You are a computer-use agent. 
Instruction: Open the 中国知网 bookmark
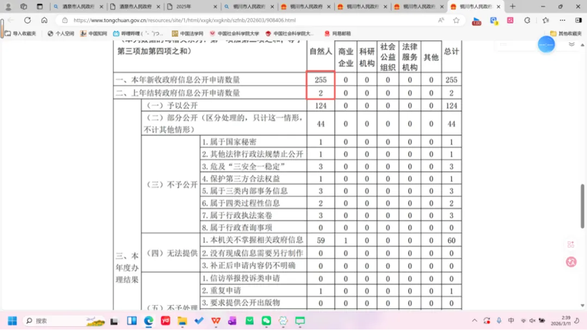(93, 33)
